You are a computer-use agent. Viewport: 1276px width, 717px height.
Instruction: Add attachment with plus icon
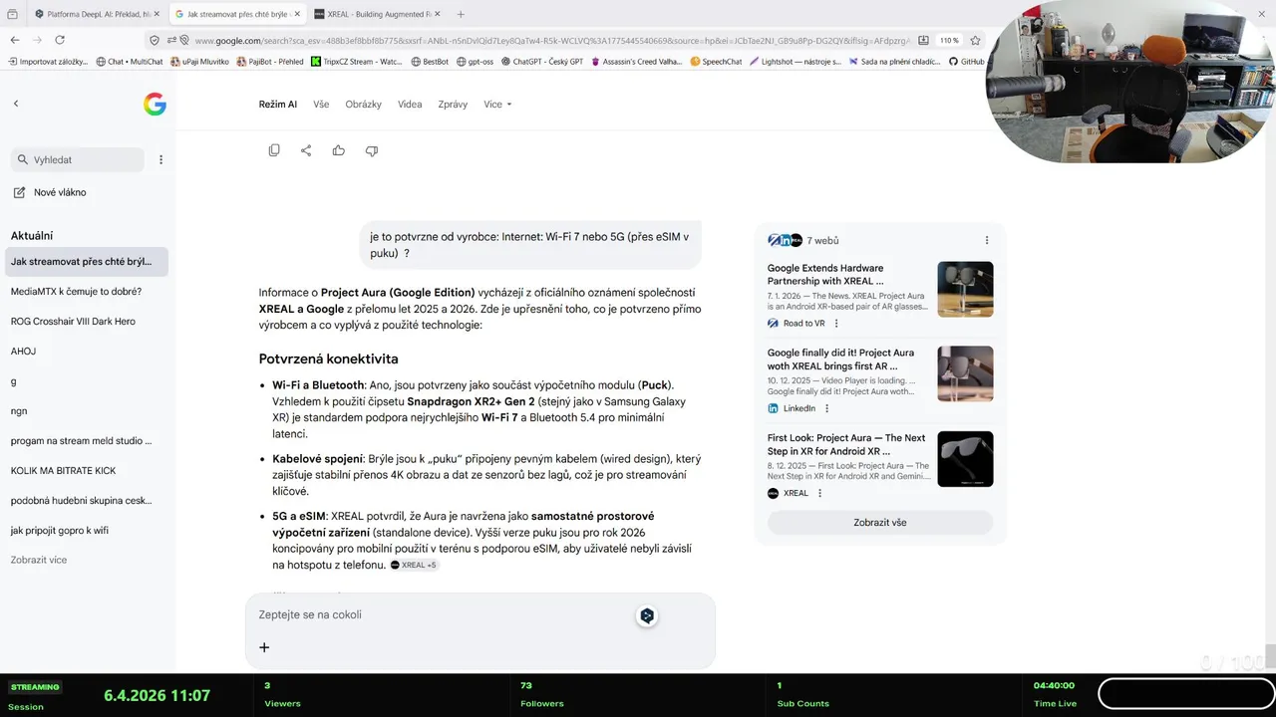[x=264, y=647]
